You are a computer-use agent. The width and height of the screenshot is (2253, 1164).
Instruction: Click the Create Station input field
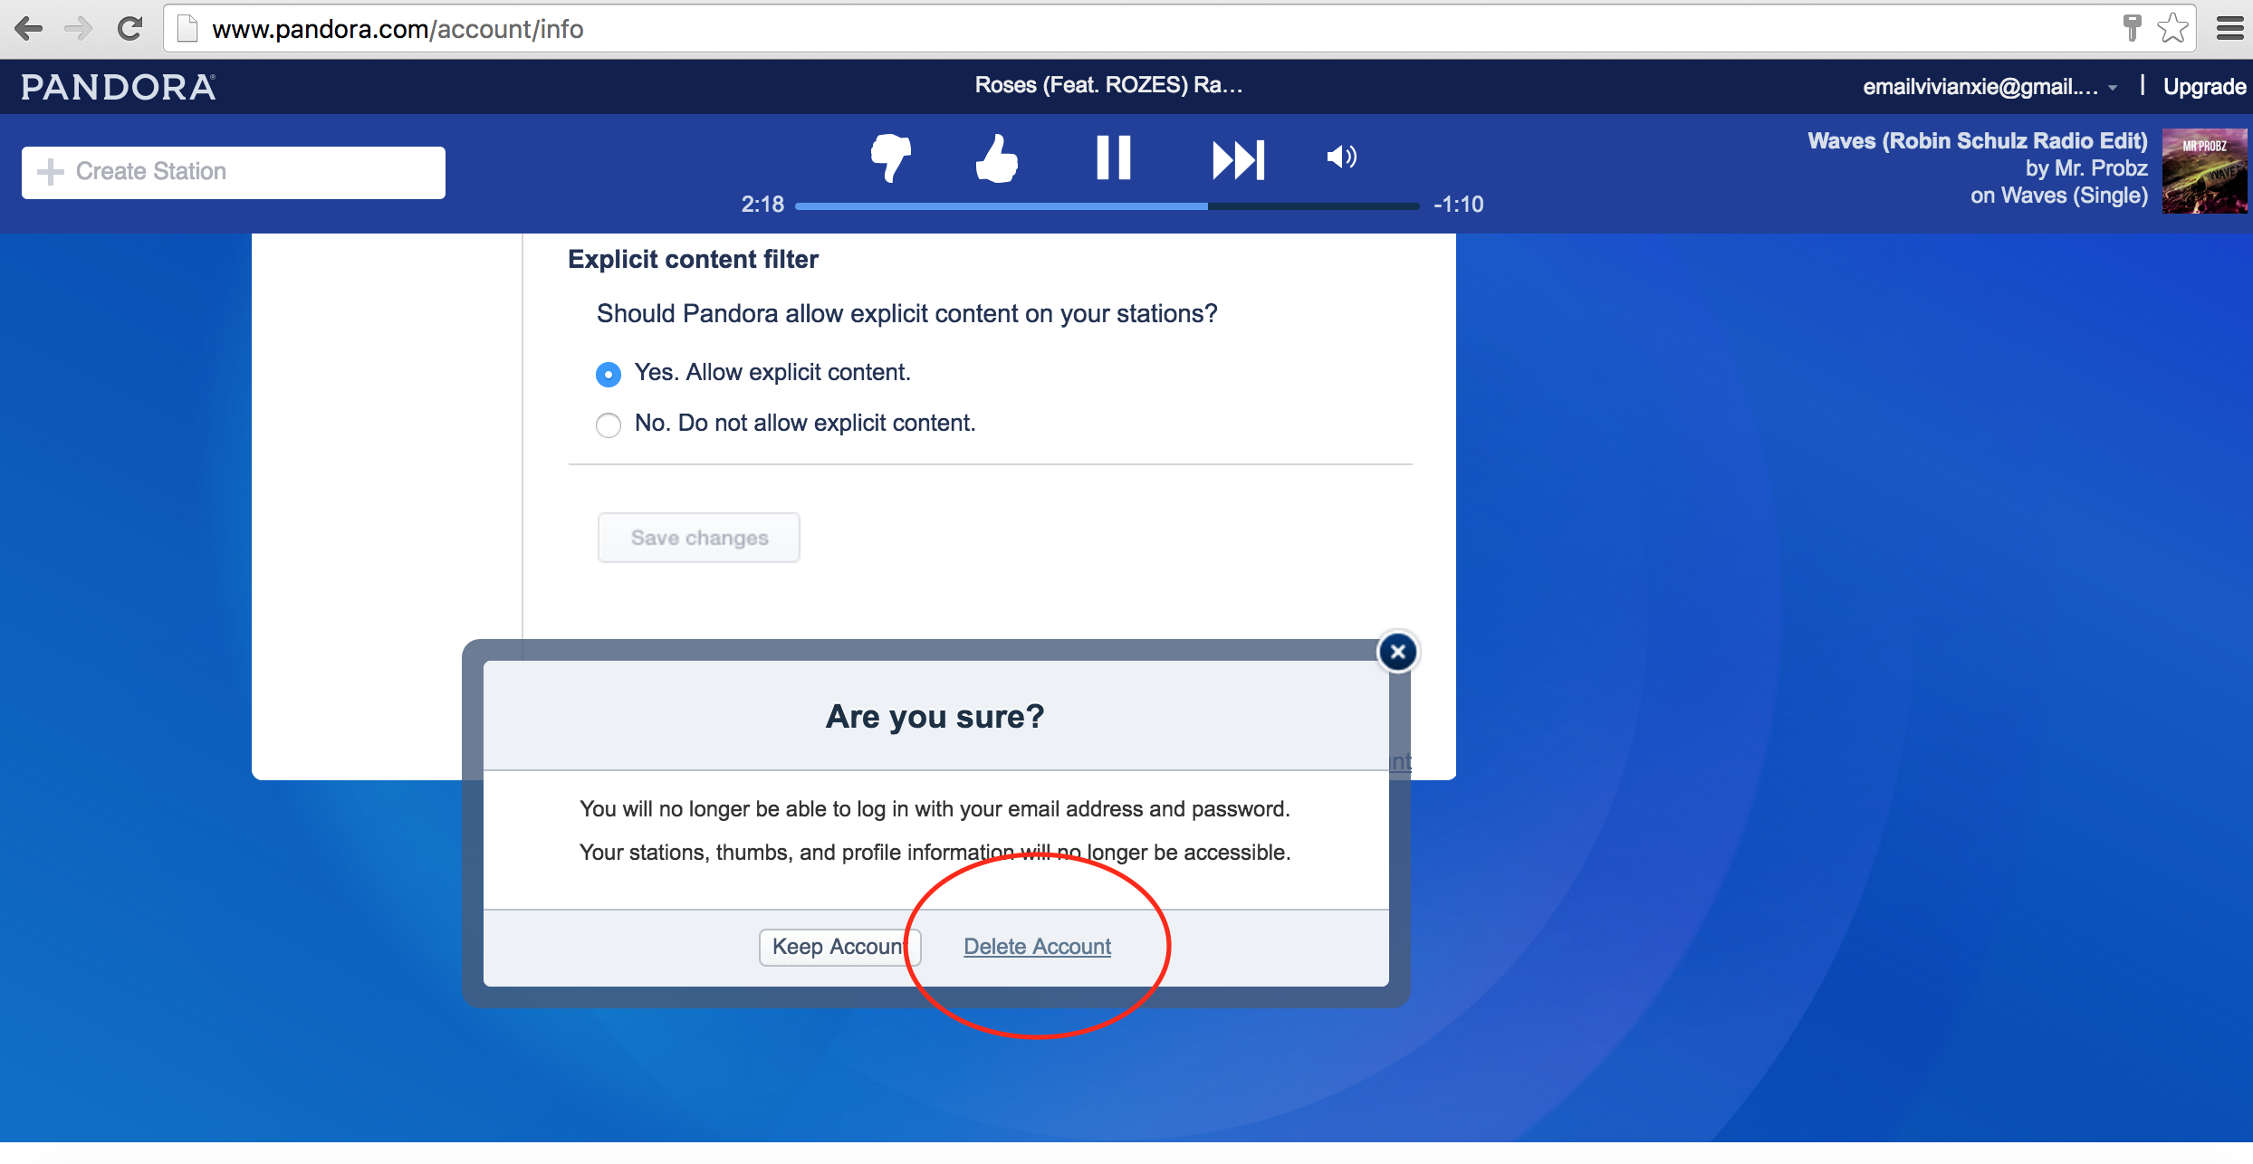pos(234,172)
